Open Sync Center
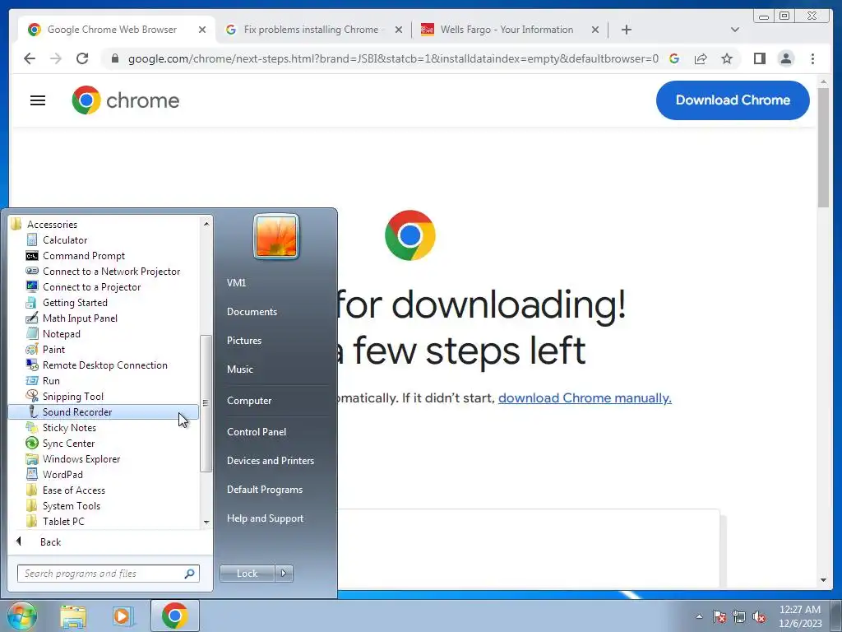 (x=68, y=444)
